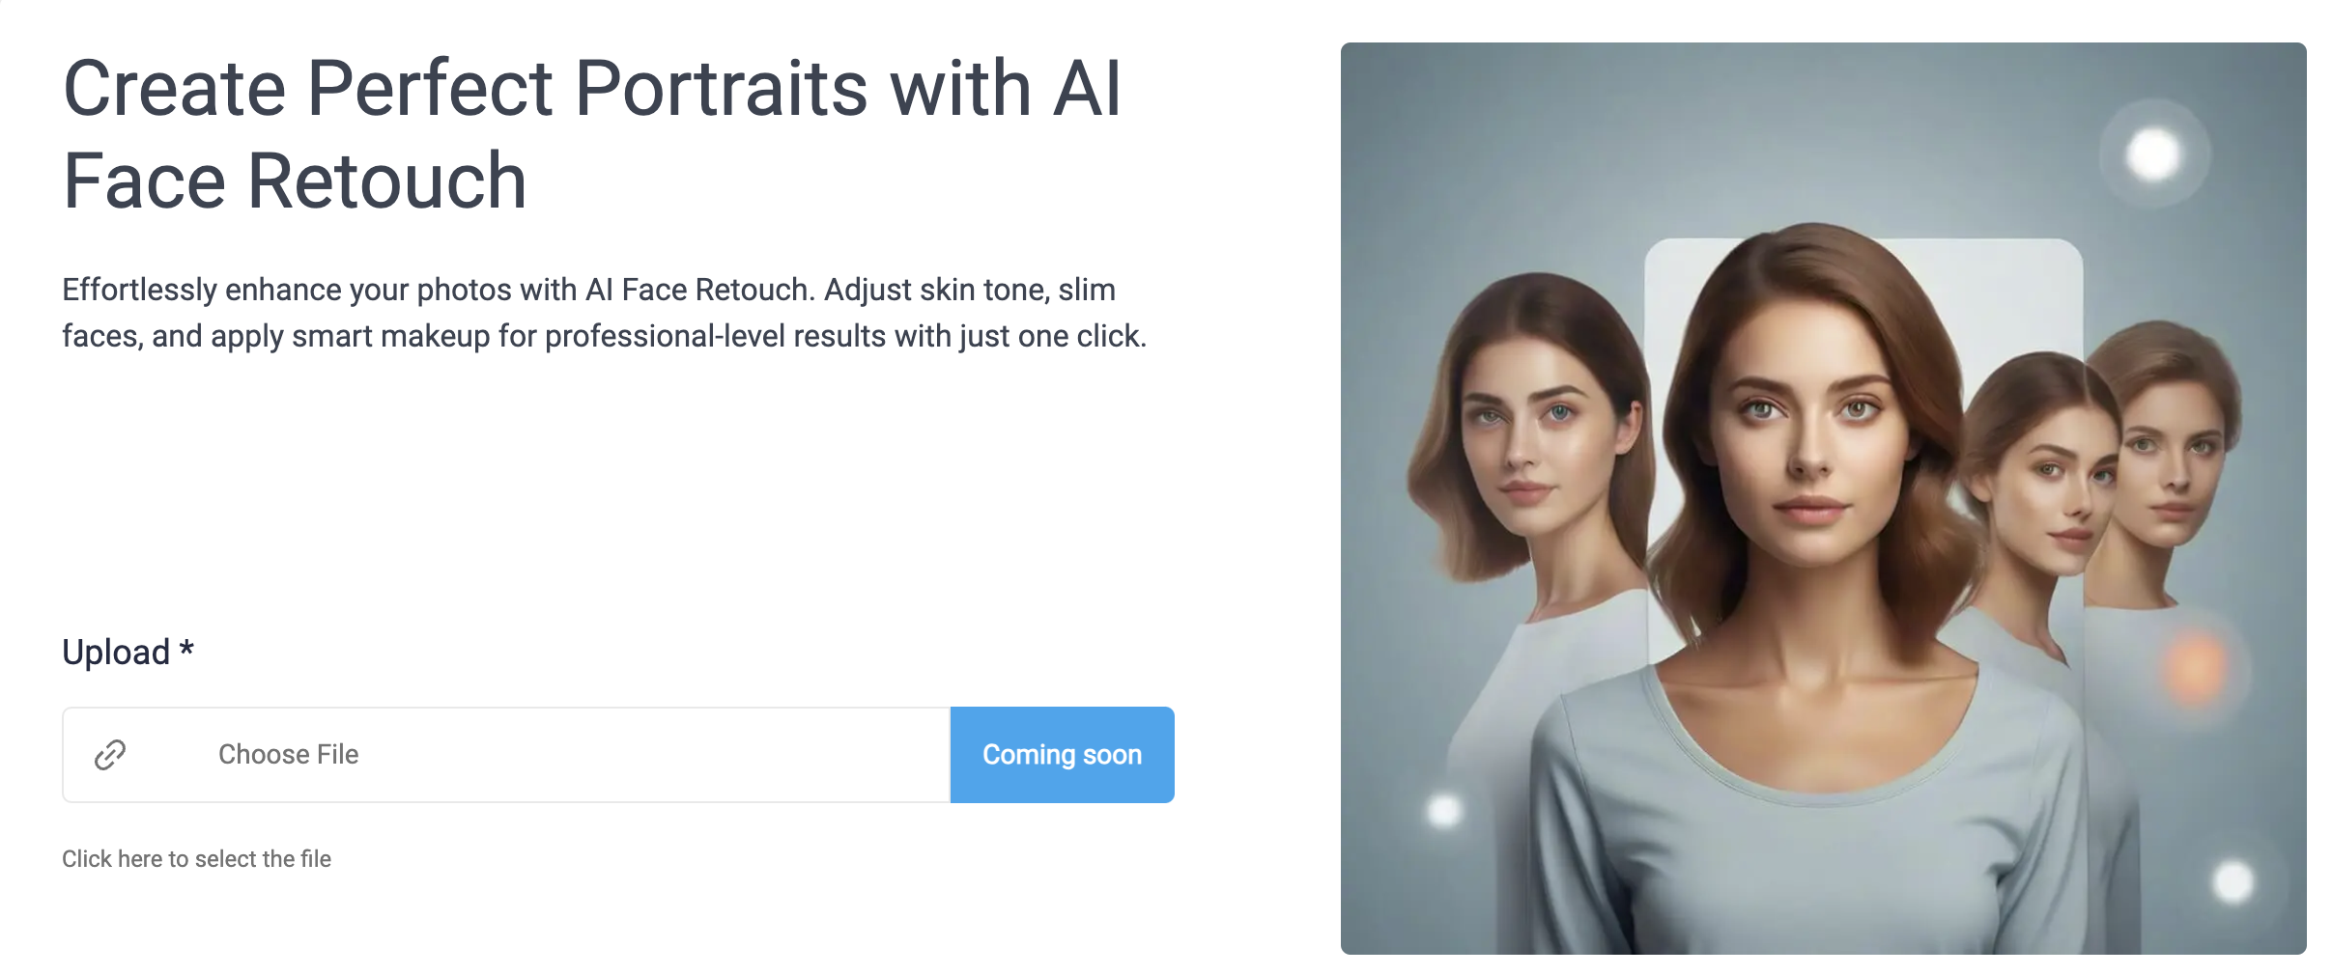Image resolution: width=2332 pixels, height=975 pixels.
Task: Click the white orb at image bottom-right
Action: [2233, 880]
